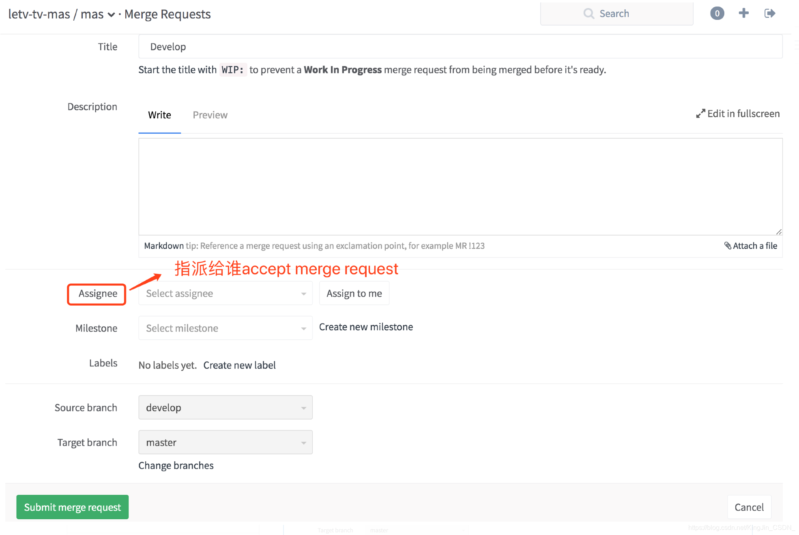This screenshot has height=535, width=799.
Task: Click the sign out icon
Action: 769,13
